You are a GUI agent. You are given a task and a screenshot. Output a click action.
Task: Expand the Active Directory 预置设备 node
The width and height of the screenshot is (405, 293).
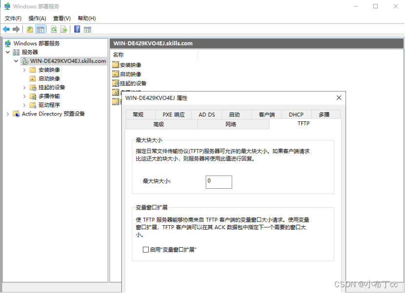click(8, 114)
